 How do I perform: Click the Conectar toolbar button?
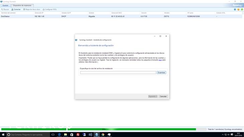pos(15,9)
